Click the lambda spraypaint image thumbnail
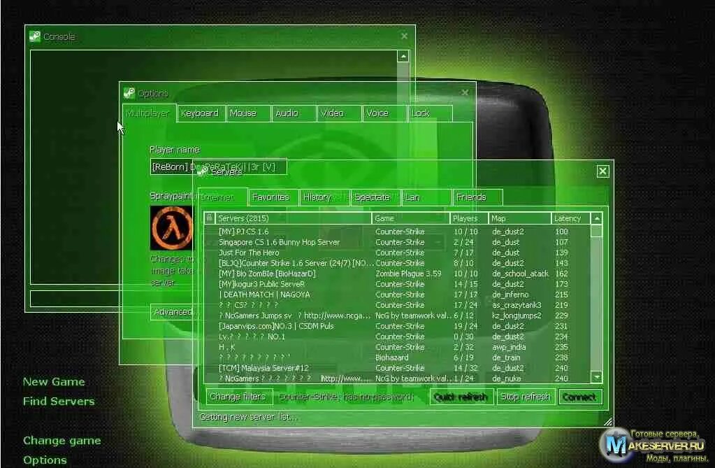Viewport: 715px width, 468px height. 171,228
